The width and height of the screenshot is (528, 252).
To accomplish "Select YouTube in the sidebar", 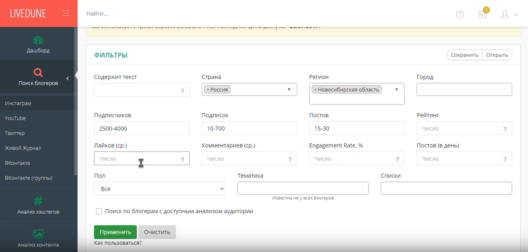I will 15,118.
